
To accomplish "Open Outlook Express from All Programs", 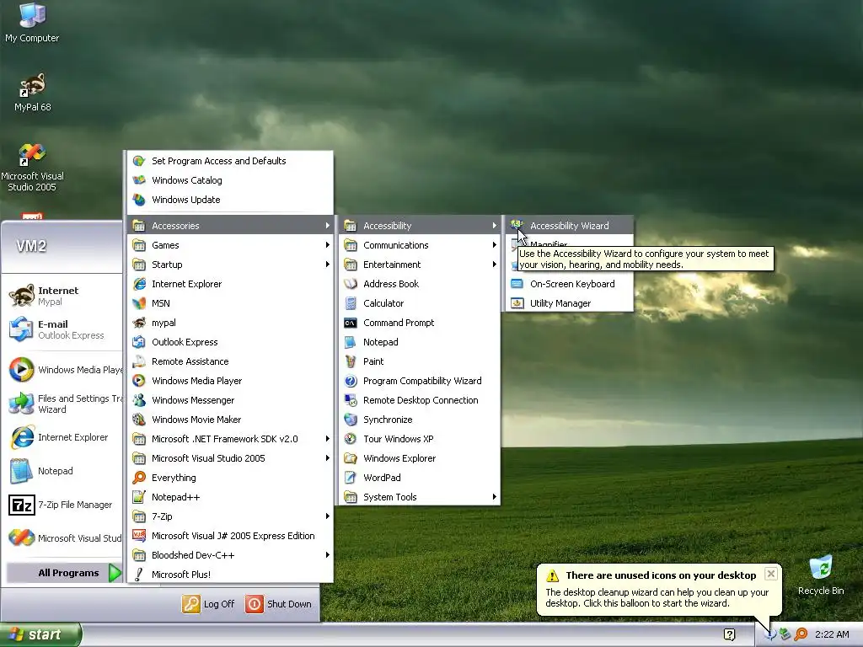I will coord(230,342).
